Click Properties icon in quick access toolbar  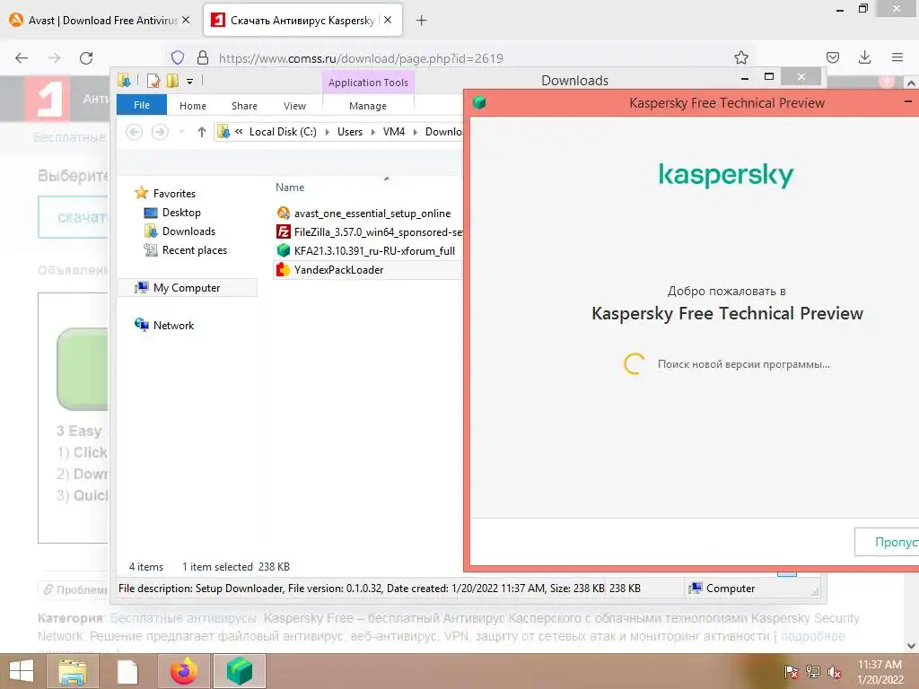tap(153, 81)
